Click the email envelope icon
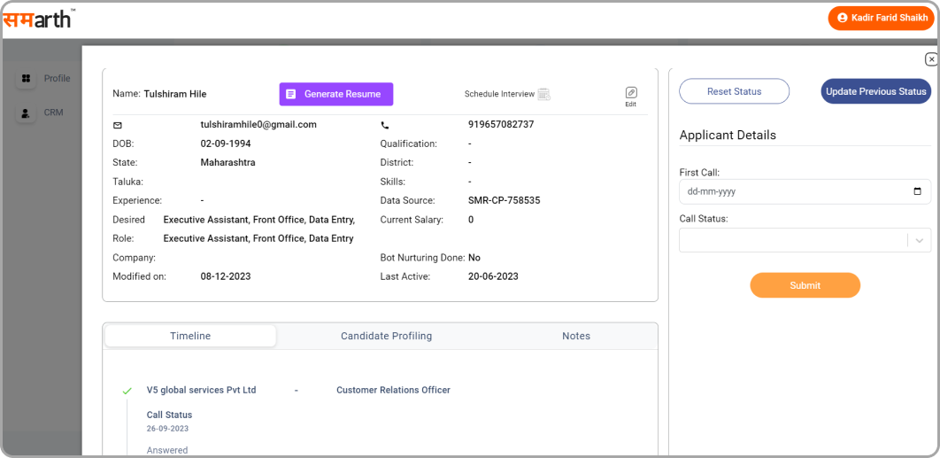The width and height of the screenshot is (940, 458). 118,126
